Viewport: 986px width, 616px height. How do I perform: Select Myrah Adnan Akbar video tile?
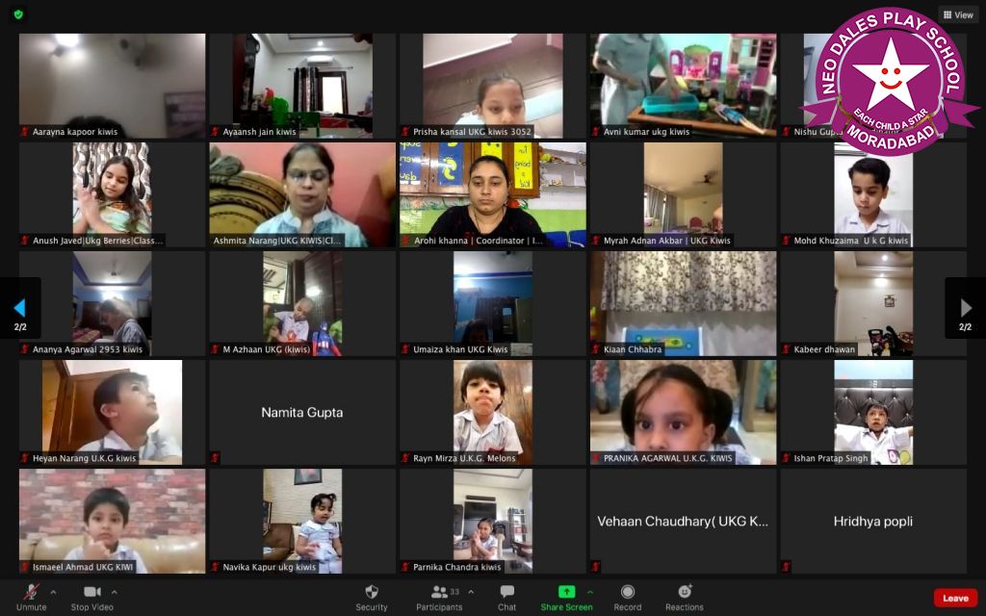683,194
